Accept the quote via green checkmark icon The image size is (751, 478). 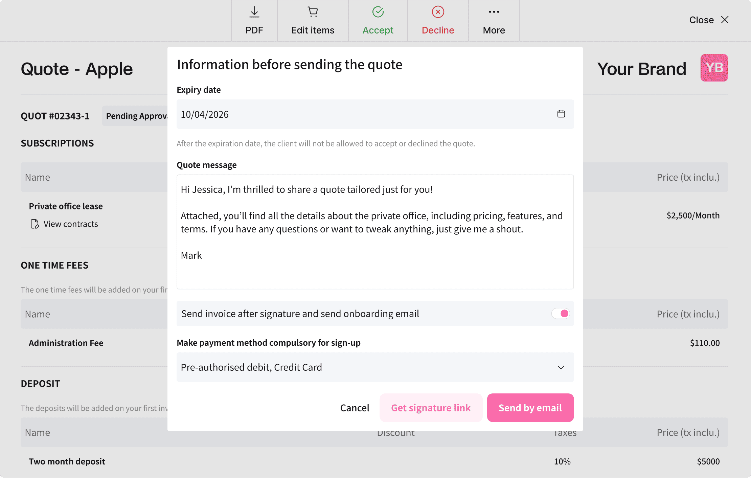click(378, 12)
